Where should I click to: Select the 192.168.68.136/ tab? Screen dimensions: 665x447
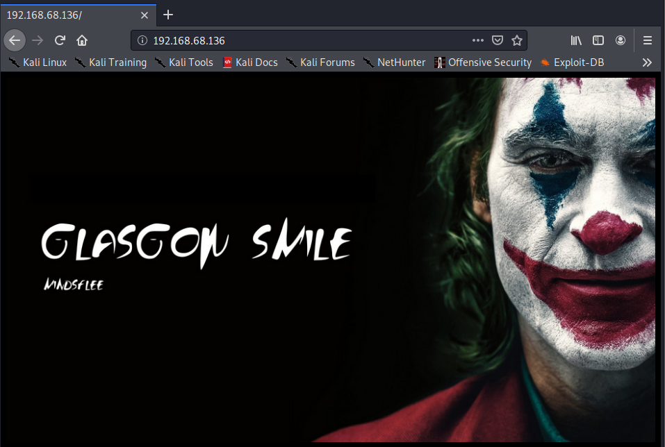[79, 15]
